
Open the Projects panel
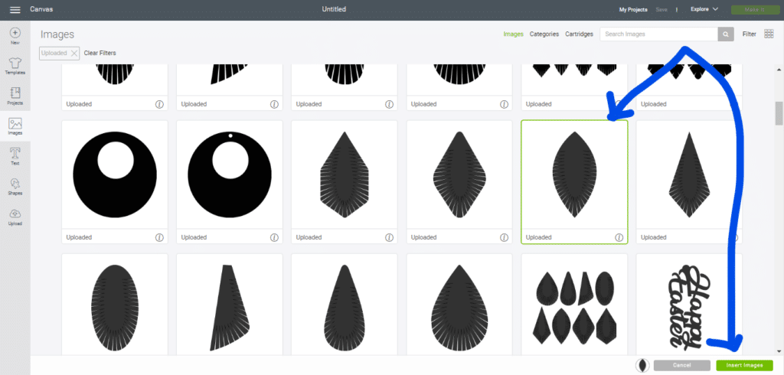[15, 96]
